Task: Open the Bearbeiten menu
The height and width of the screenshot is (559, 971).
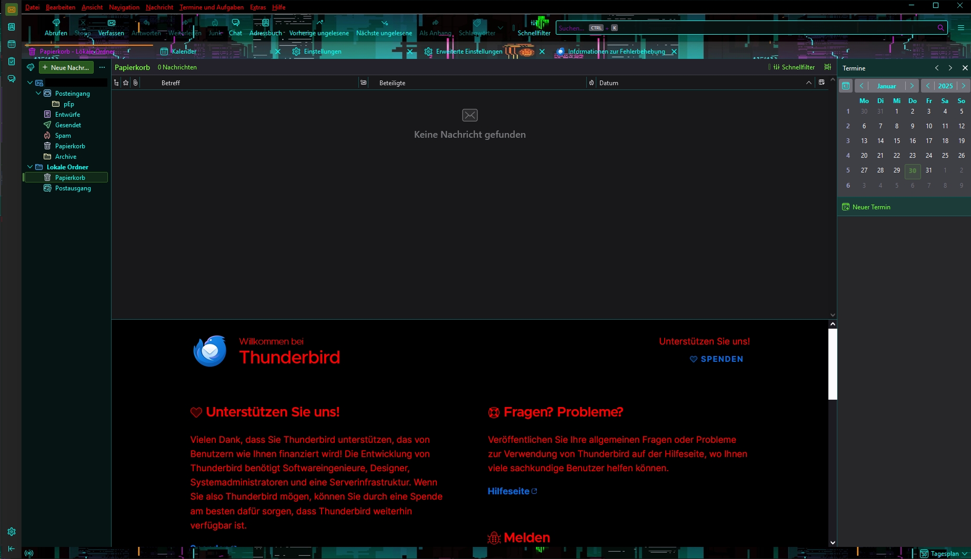Action: pyautogui.click(x=61, y=7)
